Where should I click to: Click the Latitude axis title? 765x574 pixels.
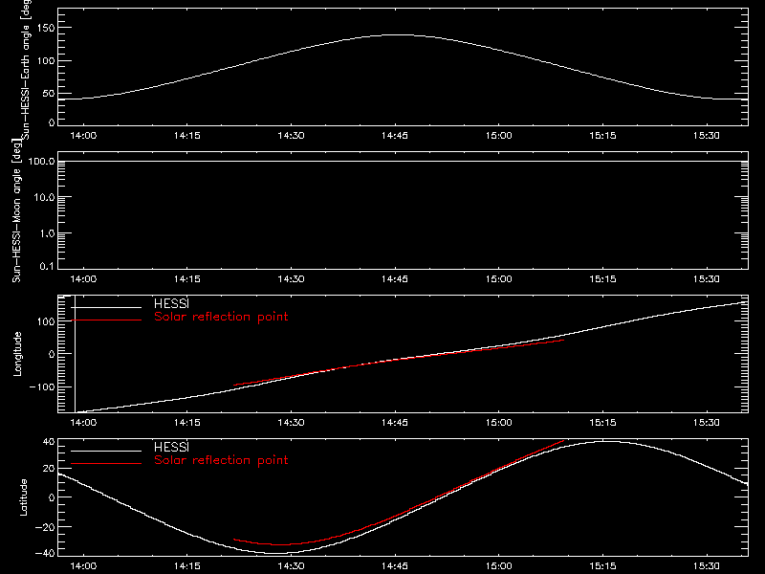[23, 497]
